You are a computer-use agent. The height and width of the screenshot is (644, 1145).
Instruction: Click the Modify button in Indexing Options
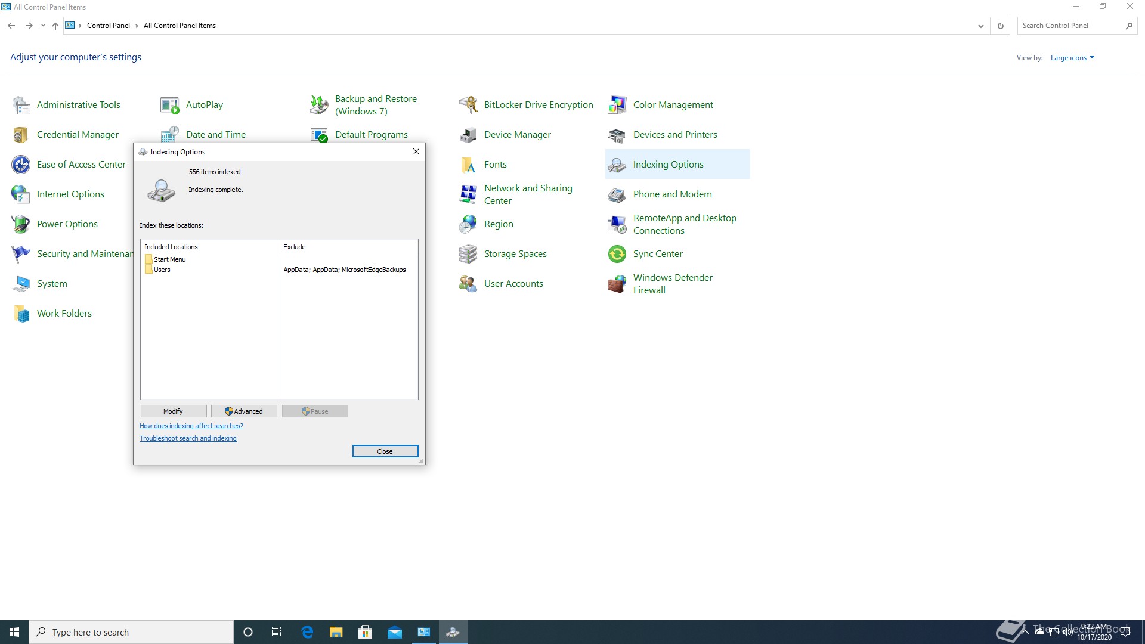(x=174, y=411)
